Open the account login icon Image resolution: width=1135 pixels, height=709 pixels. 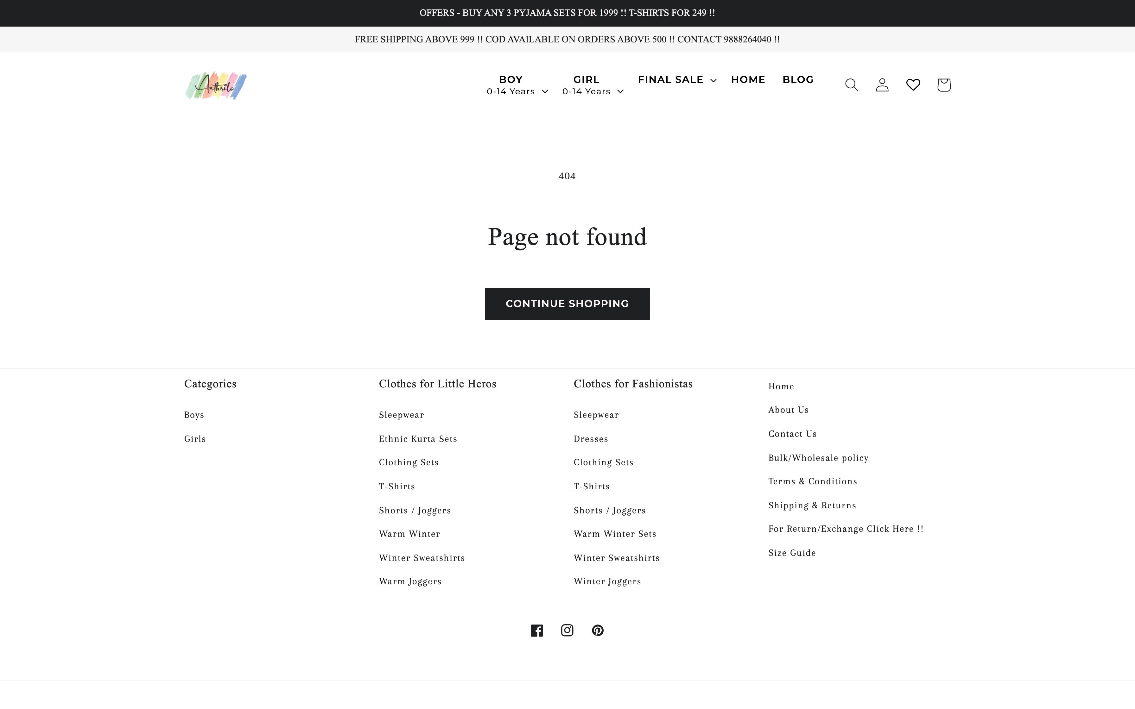coord(882,85)
